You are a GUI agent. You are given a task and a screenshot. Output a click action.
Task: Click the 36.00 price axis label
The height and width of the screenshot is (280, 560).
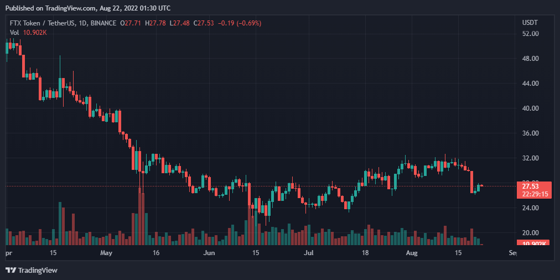(x=531, y=133)
